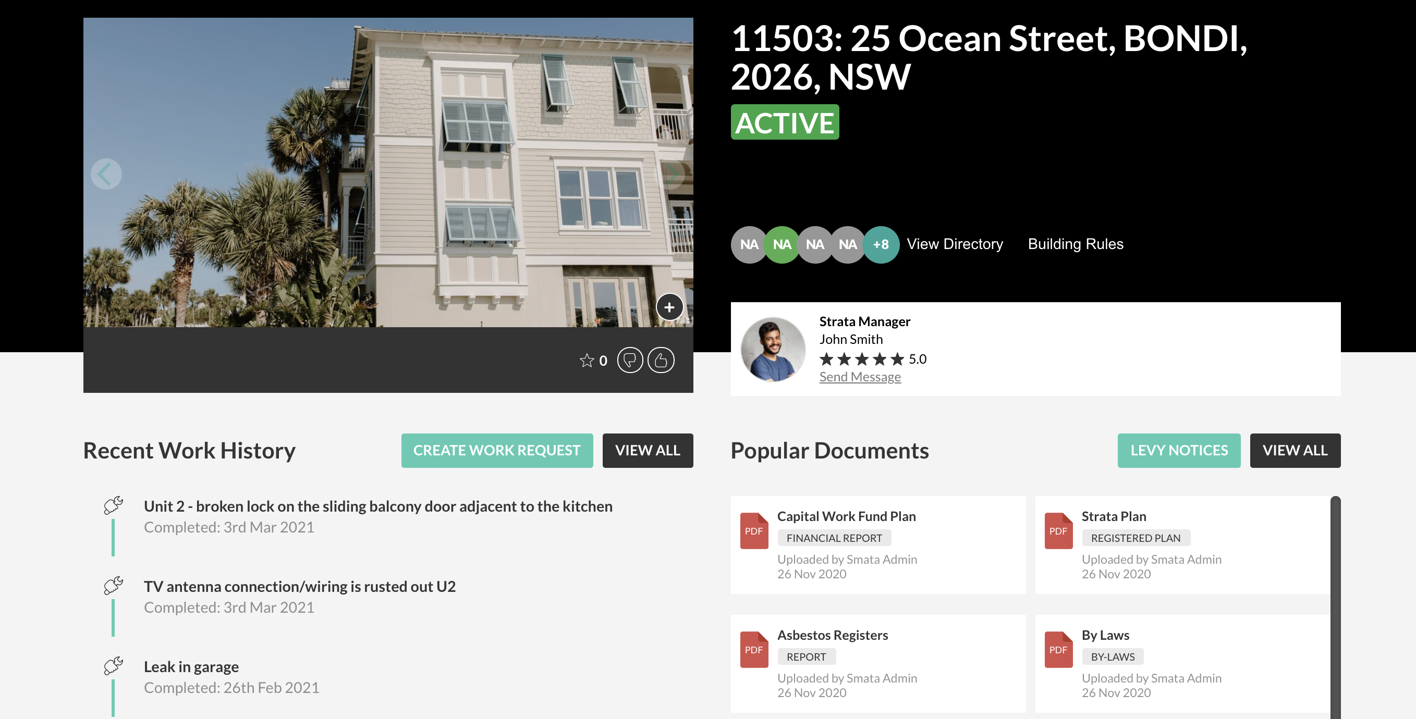Toggle the thumbs down icon
Image resolution: width=1416 pixels, height=719 pixels.
click(629, 361)
